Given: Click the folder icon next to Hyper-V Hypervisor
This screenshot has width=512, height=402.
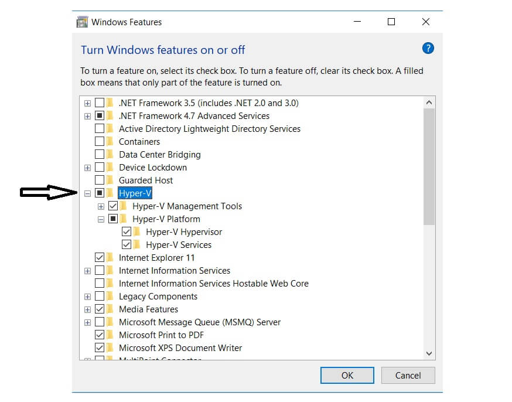Looking at the screenshot, I should pos(137,232).
